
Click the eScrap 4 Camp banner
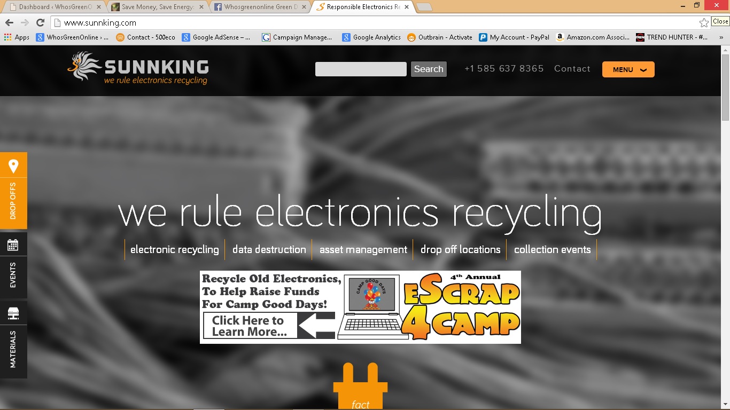(x=360, y=307)
